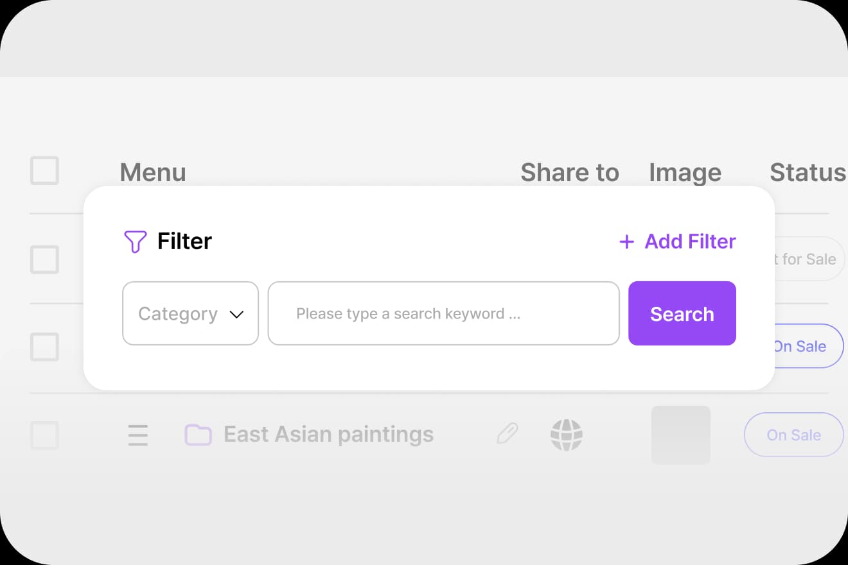Open the On Sale status in the East Asian paintings row
This screenshot has width=848, height=565.
(x=793, y=435)
